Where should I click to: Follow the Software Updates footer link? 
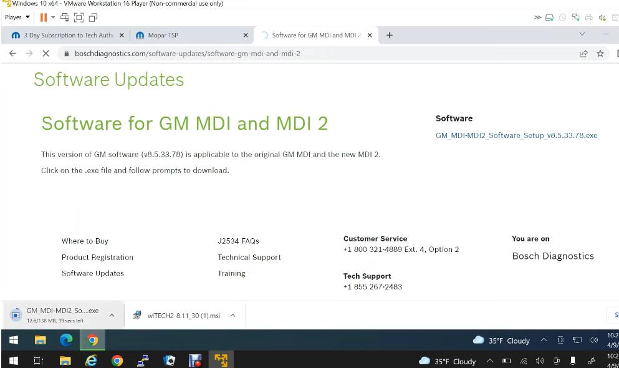pyautogui.click(x=93, y=273)
